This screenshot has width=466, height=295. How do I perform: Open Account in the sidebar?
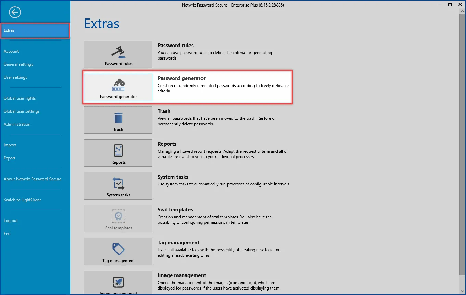coord(11,51)
